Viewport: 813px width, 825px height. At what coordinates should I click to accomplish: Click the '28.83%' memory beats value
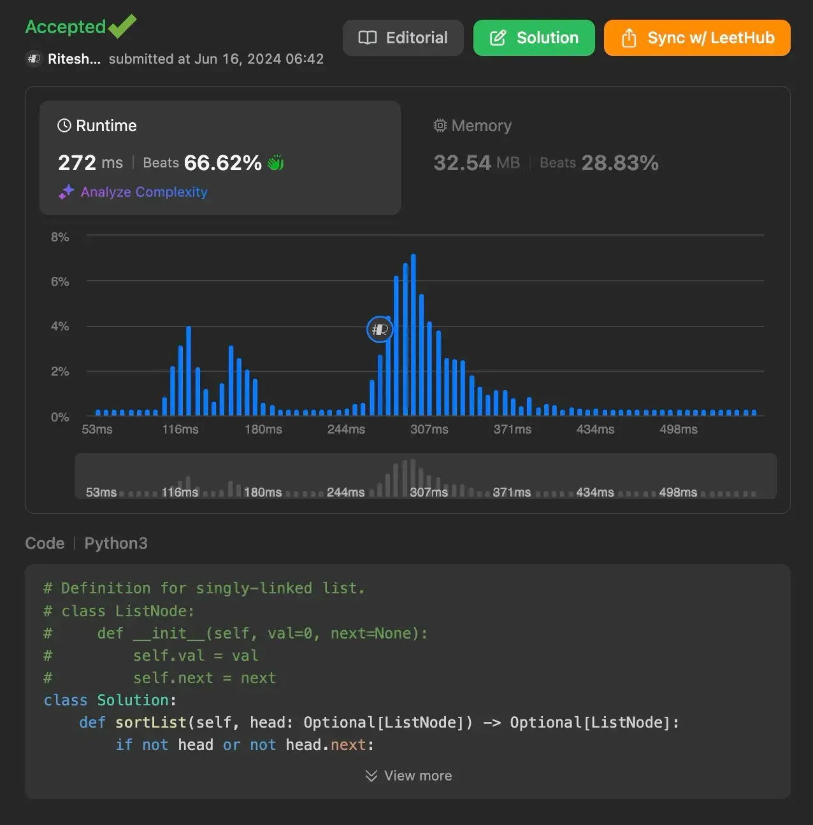(x=620, y=163)
